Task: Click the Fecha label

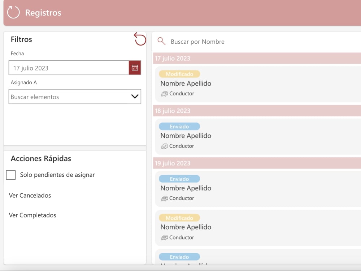Action: (17, 53)
